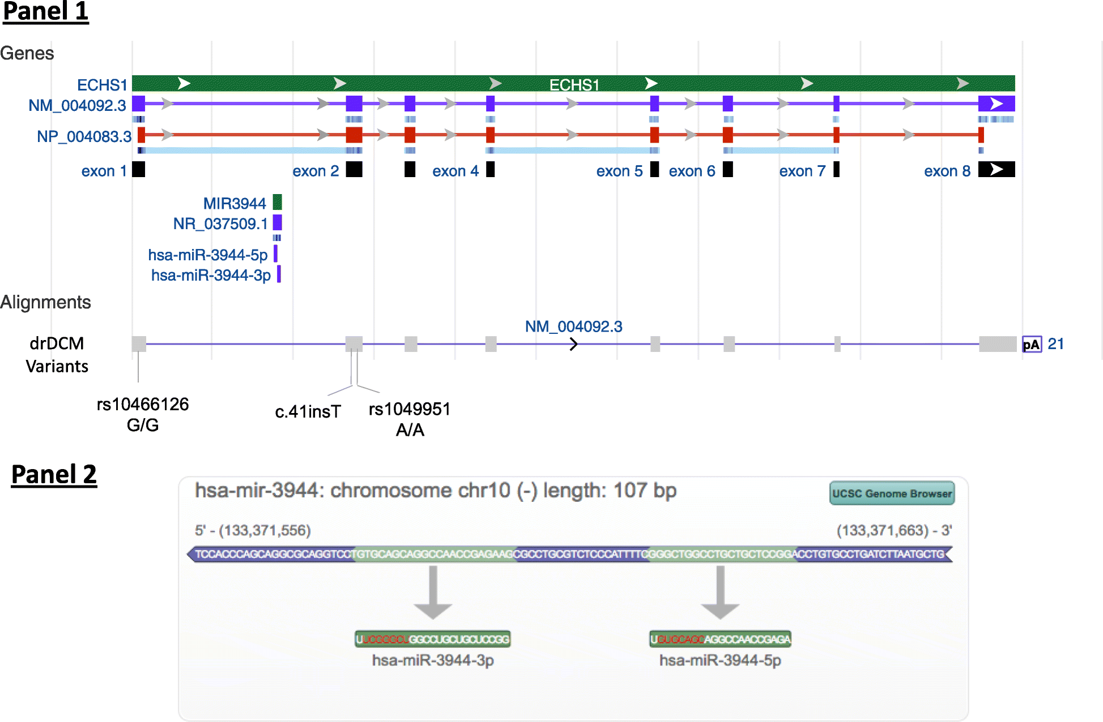Select the hsa-miR-3944-5p track label
Image resolution: width=1103 pixels, height=722 pixels.
(x=208, y=255)
